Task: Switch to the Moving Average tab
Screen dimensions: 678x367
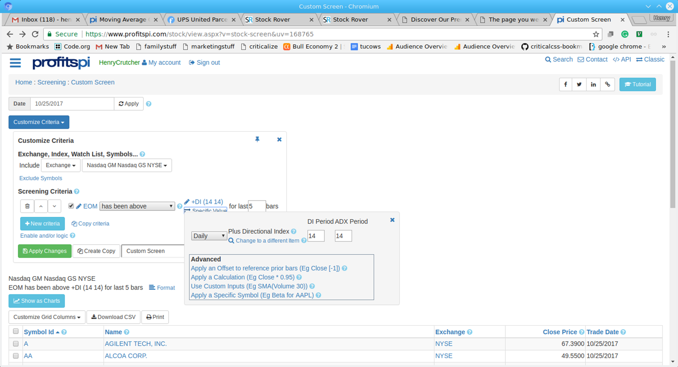Action: pyautogui.click(x=123, y=20)
